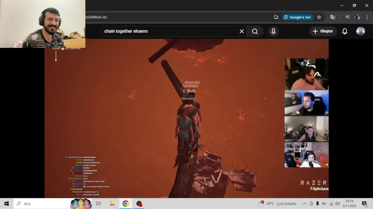Click the YouTube search magnifier button
373x209 pixels.
[x=255, y=31]
